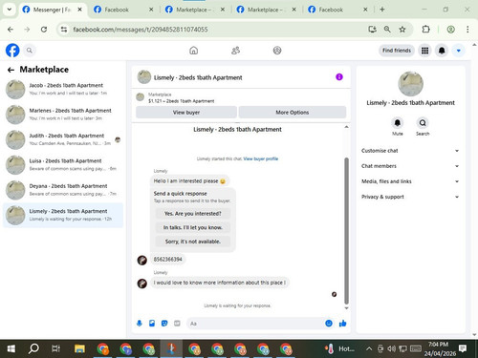Click the purple conversation info icon

[x=339, y=77]
